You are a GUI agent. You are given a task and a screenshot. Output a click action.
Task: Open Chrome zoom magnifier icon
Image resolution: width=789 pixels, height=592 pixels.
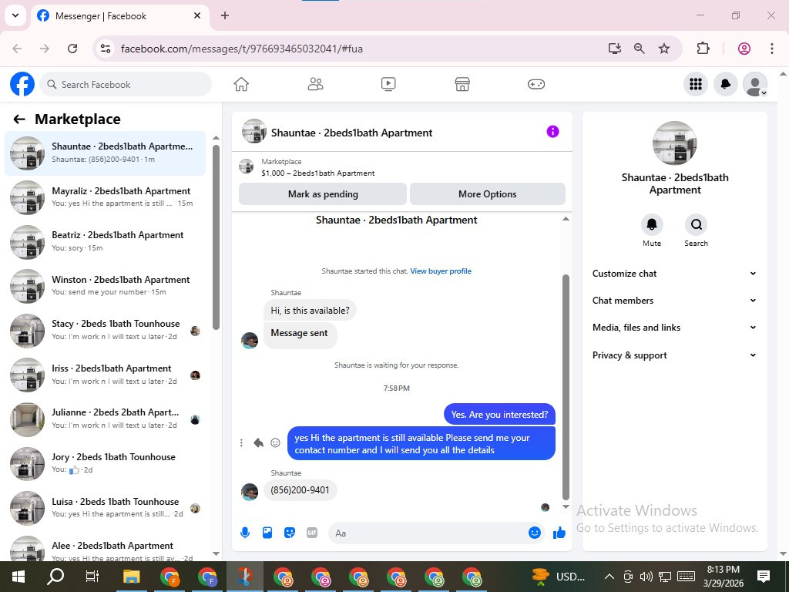(x=639, y=49)
